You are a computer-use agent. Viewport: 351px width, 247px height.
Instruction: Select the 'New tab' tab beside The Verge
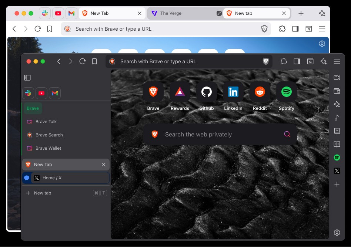click(256, 13)
